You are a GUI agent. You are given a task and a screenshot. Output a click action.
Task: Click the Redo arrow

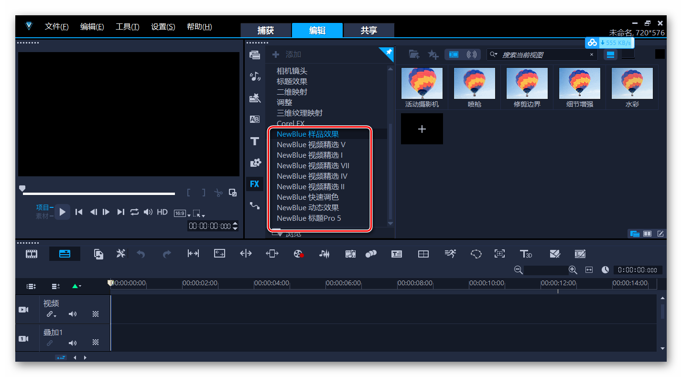[167, 254]
